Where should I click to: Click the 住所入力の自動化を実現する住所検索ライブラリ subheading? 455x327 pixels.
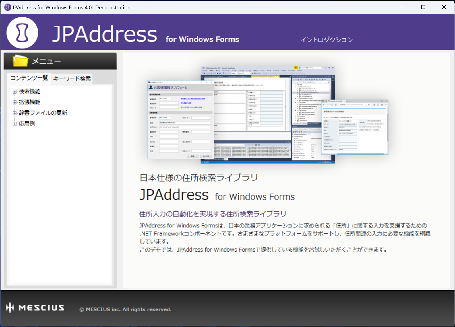point(213,214)
